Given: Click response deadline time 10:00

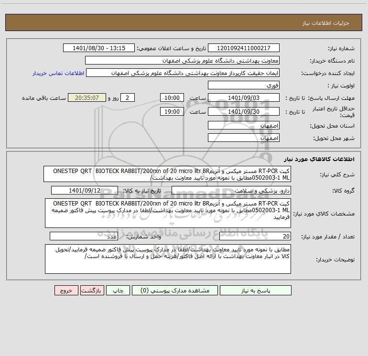Looking at the screenshot, I should click(x=172, y=97).
